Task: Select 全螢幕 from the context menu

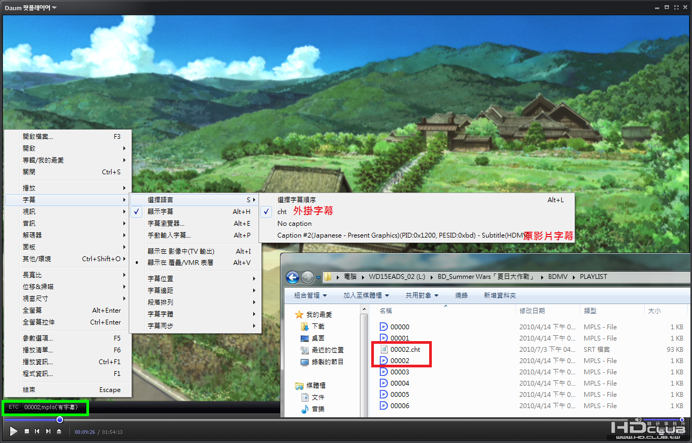Action: pos(68,310)
